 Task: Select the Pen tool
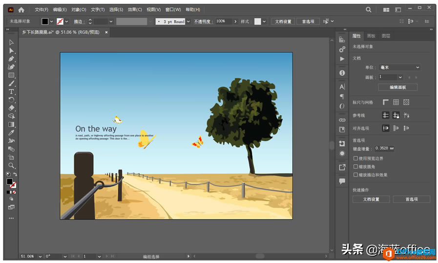point(11,59)
